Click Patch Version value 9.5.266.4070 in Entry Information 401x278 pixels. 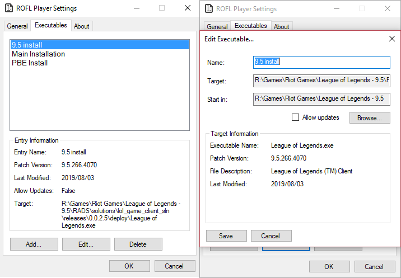tap(80, 165)
